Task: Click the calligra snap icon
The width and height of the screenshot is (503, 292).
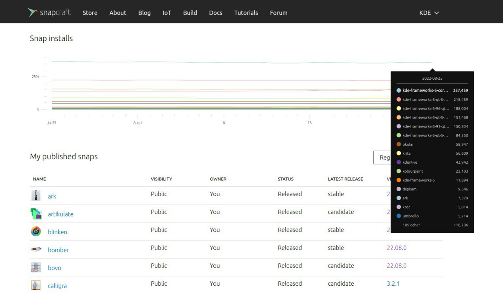Action: pyautogui.click(x=36, y=285)
